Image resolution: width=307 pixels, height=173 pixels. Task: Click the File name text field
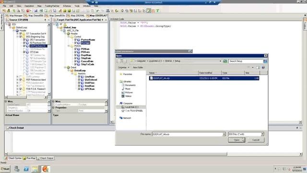tap(187, 134)
